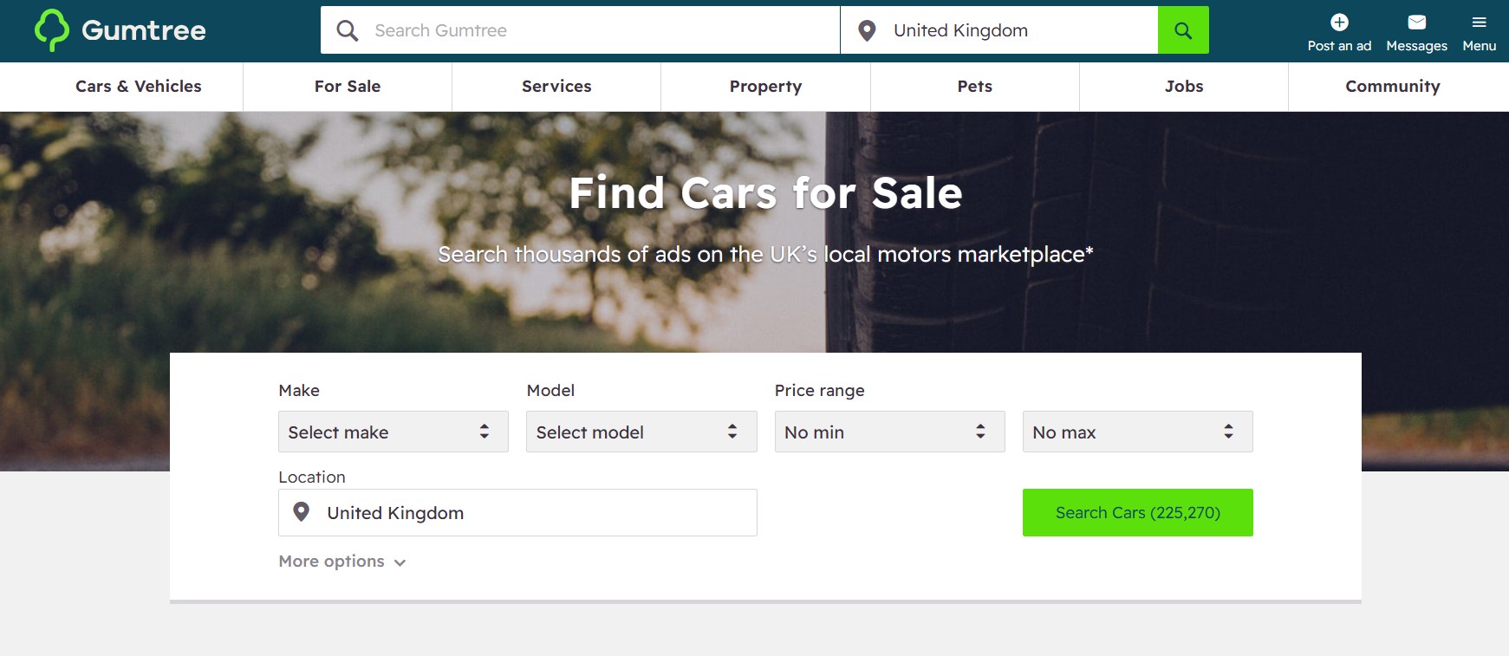Image resolution: width=1509 pixels, height=656 pixels.
Task: Click the magnifier icon inside Search Gumtree box
Action: tap(347, 29)
